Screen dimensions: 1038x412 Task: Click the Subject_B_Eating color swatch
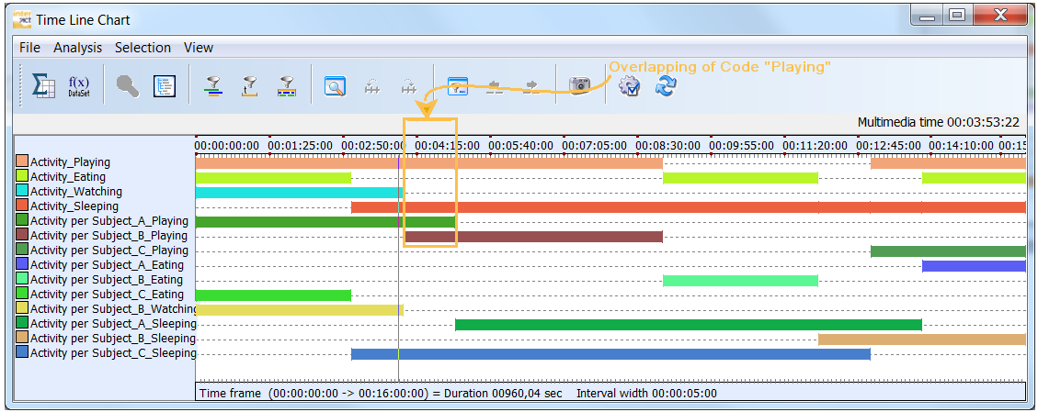click(22, 279)
